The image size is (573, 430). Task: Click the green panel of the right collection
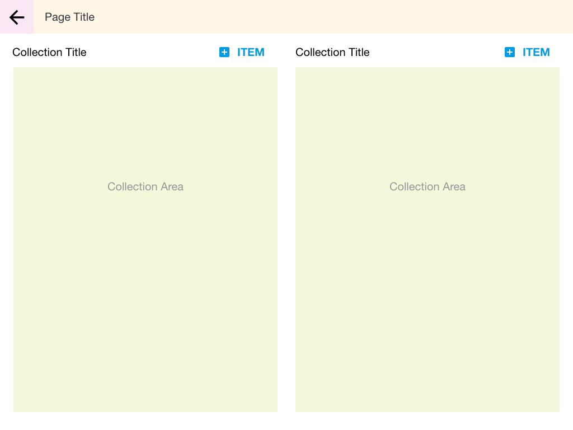click(x=428, y=308)
